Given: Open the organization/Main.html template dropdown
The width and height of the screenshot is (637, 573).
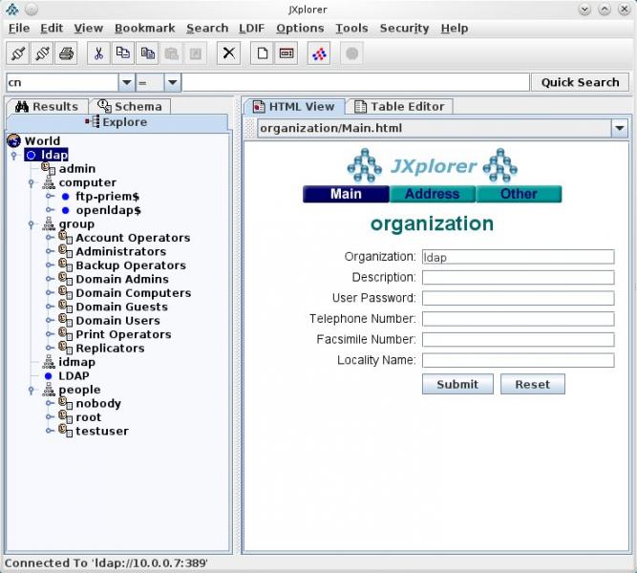Looking at the screenshot, I should (619, 128).
